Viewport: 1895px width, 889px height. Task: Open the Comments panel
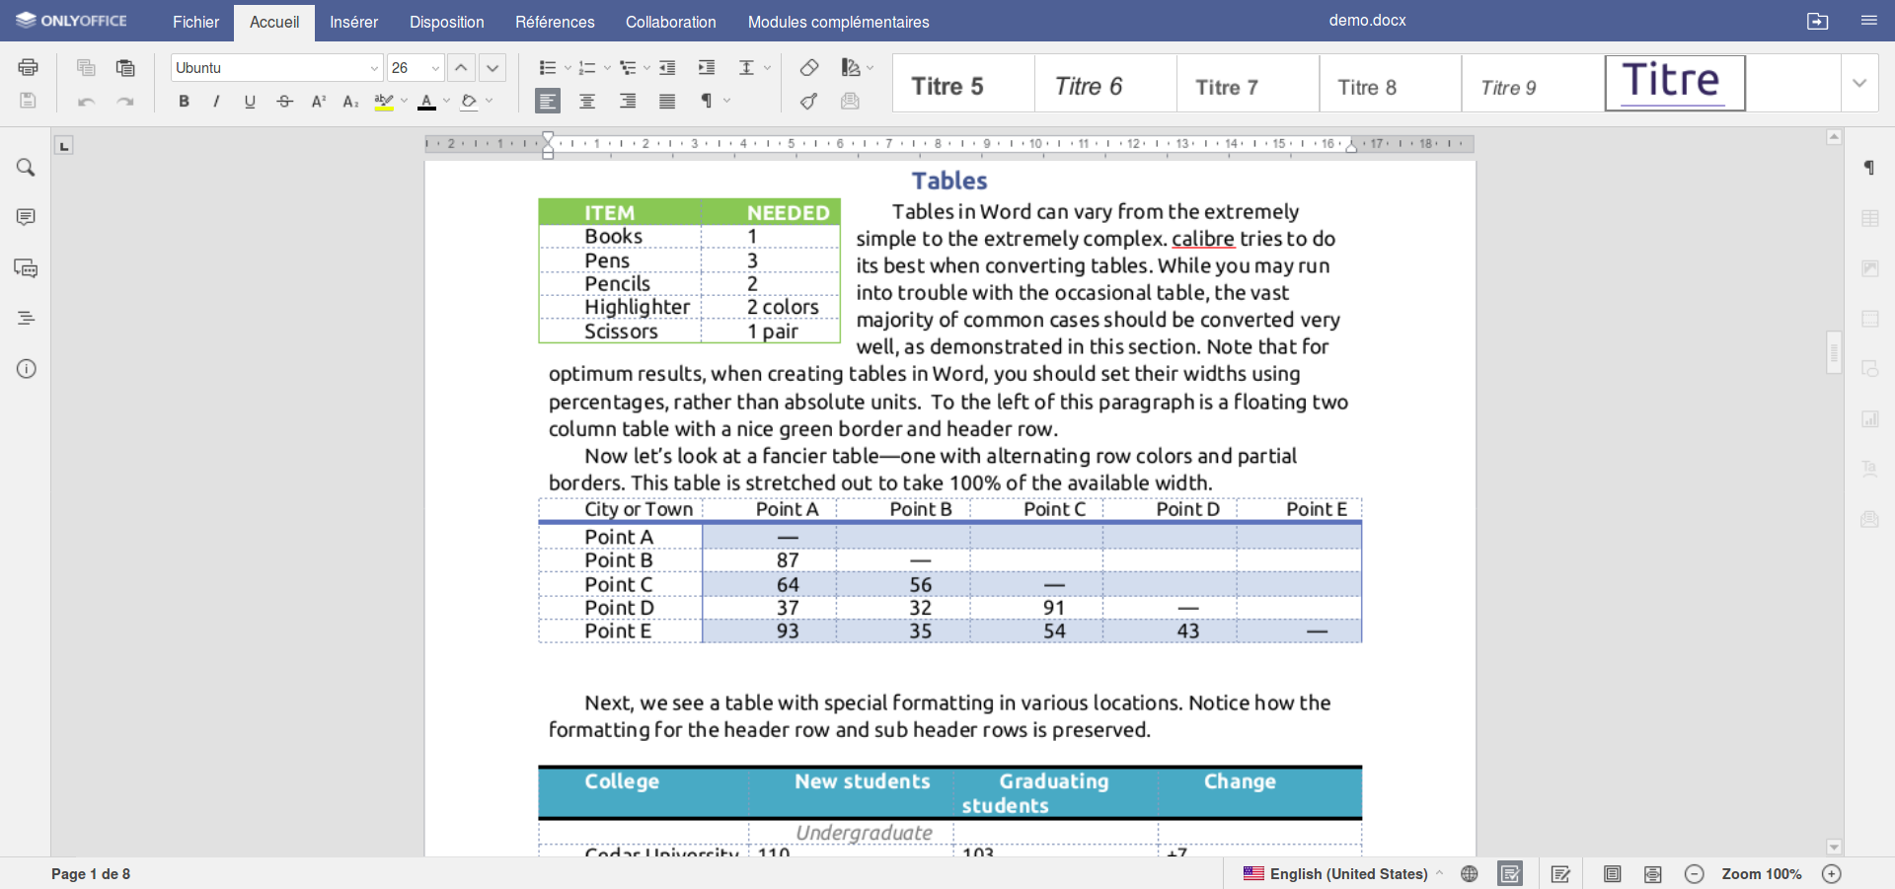[x=26, y=217]
